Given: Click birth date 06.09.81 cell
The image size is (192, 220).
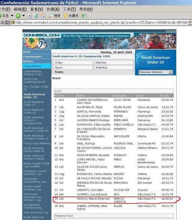Looking at the screenshot, I should point(167,199).
